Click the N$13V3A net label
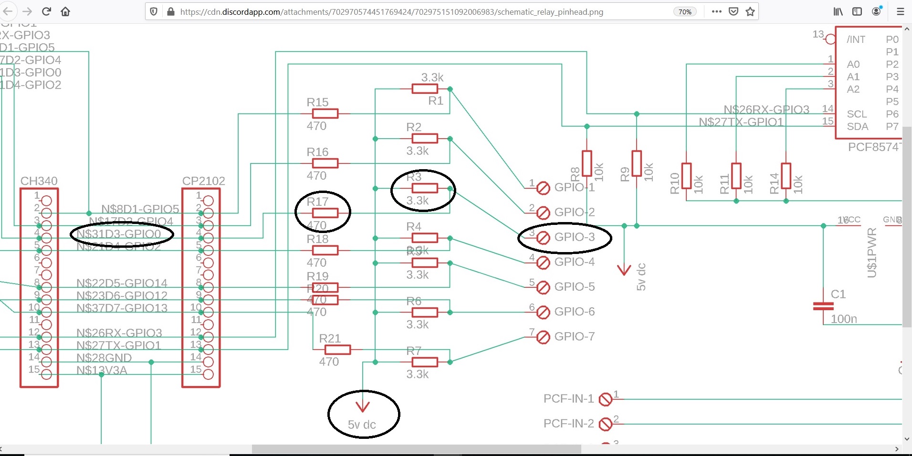 click(102, 370)
